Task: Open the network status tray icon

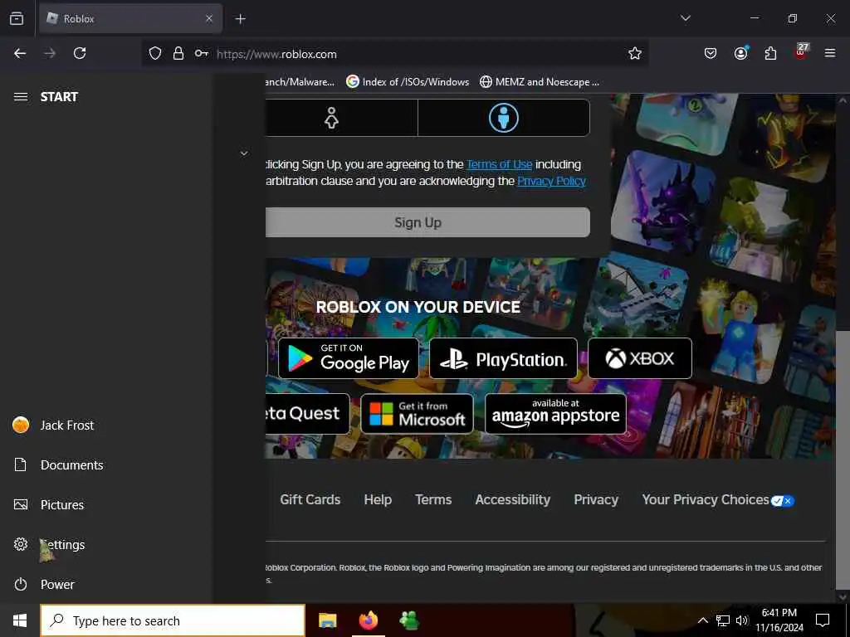Action: [723, 620]
